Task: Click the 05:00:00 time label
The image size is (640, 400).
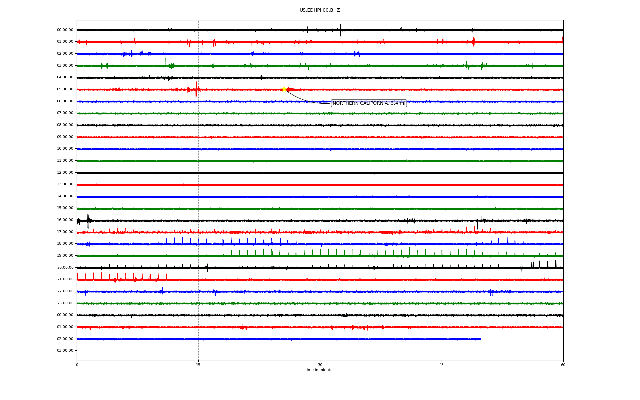Action: pyautogui.click(x=65, y=89)
